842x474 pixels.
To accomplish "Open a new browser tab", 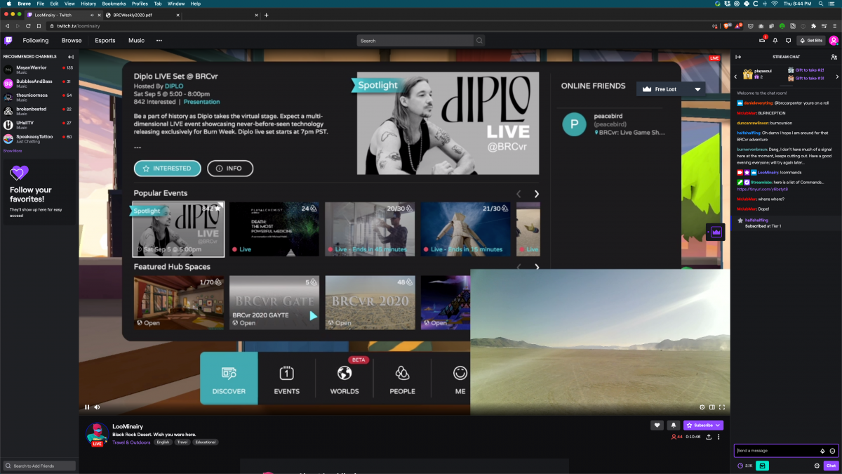I will click(x=267, y=15).
